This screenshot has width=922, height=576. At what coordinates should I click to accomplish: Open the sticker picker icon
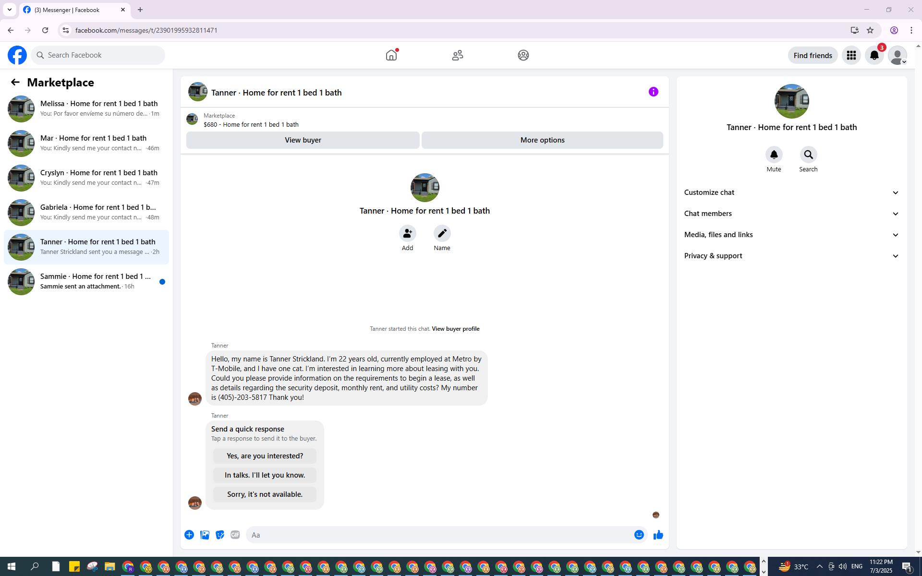220,535
